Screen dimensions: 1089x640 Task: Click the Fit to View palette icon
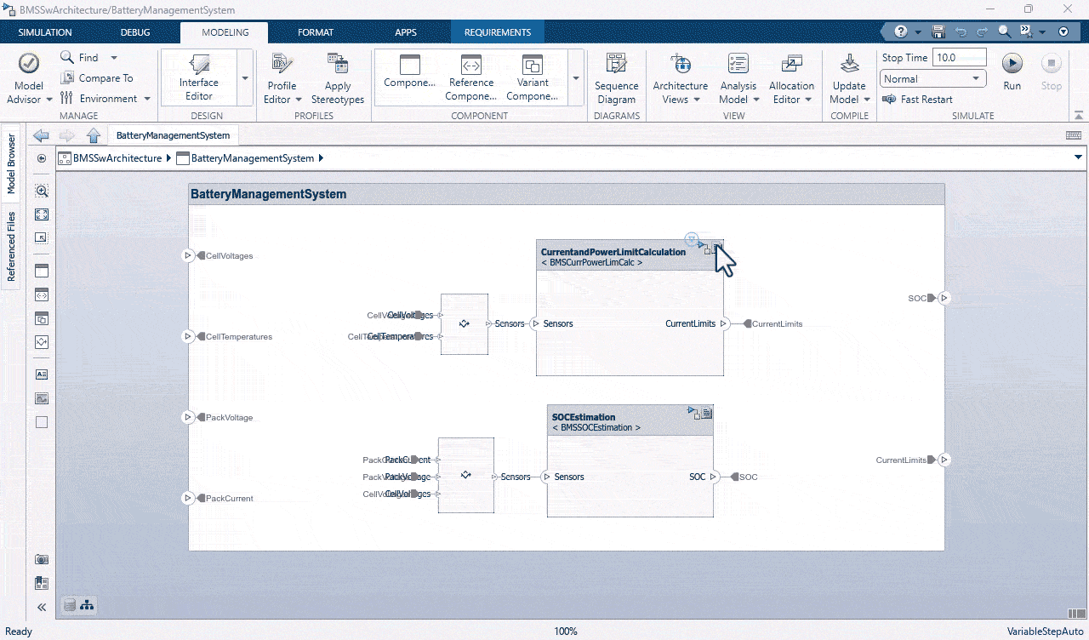coord(42,215)
